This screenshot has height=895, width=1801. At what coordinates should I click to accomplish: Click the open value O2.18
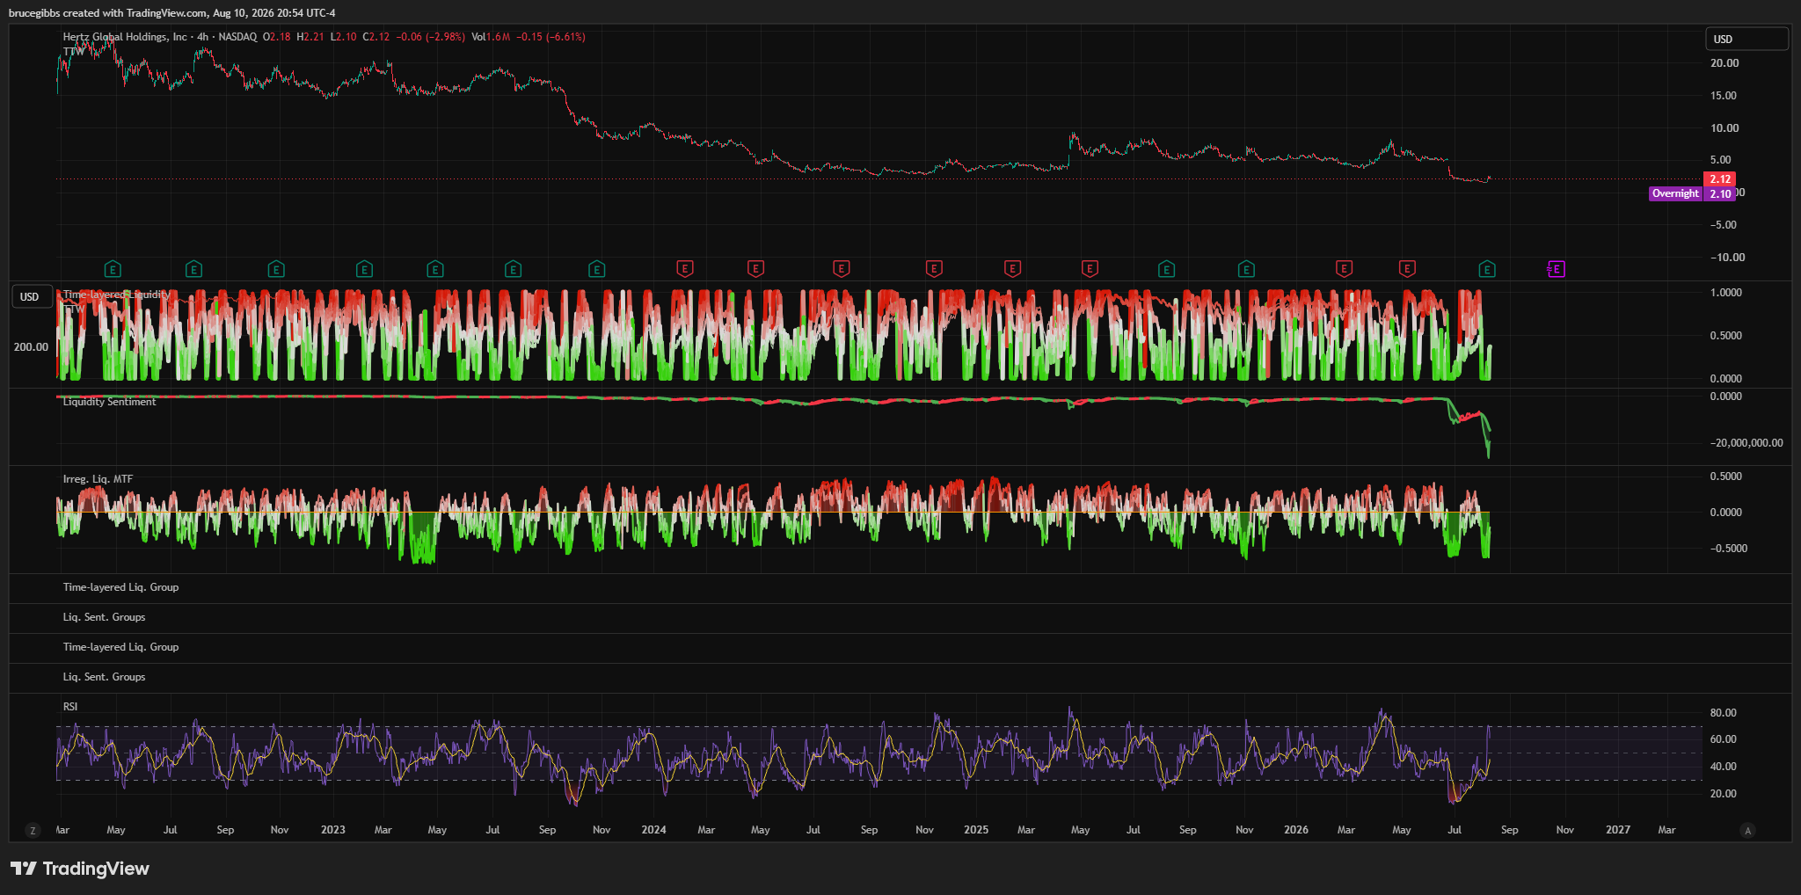click(277, 37)
